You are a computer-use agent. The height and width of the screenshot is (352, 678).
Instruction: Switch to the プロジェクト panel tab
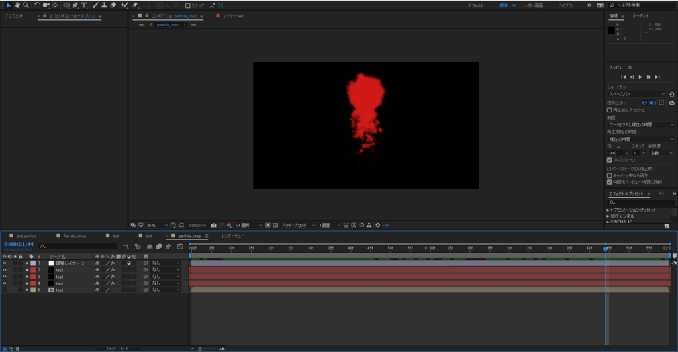(x=14, y=16)
